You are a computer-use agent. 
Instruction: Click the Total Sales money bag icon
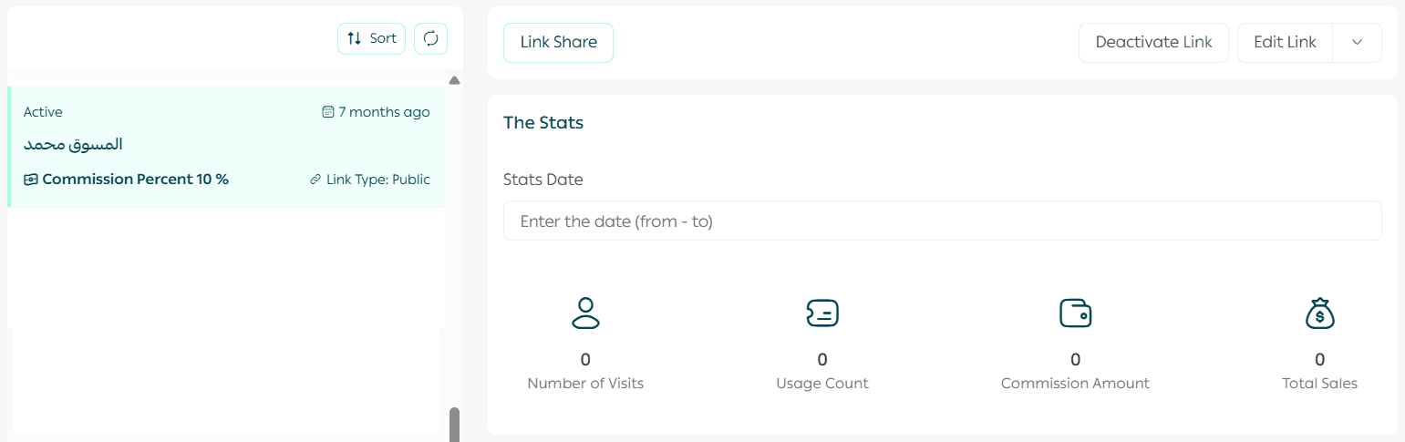click(1319, 313)
